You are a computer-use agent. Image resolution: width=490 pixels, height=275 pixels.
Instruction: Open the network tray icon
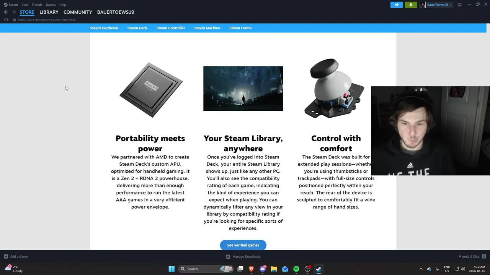coord(457,269)
